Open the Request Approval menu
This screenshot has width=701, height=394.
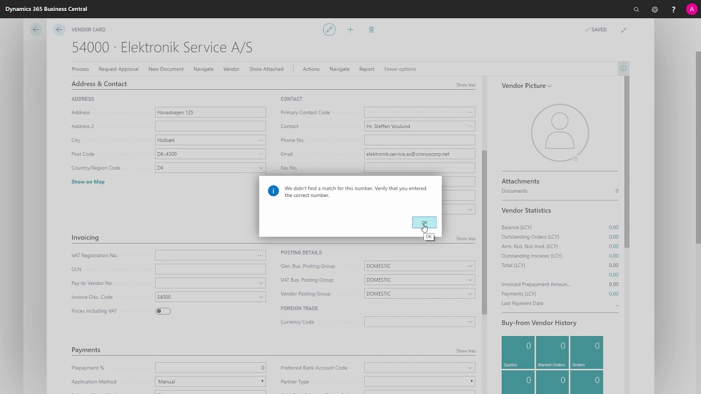118,69
